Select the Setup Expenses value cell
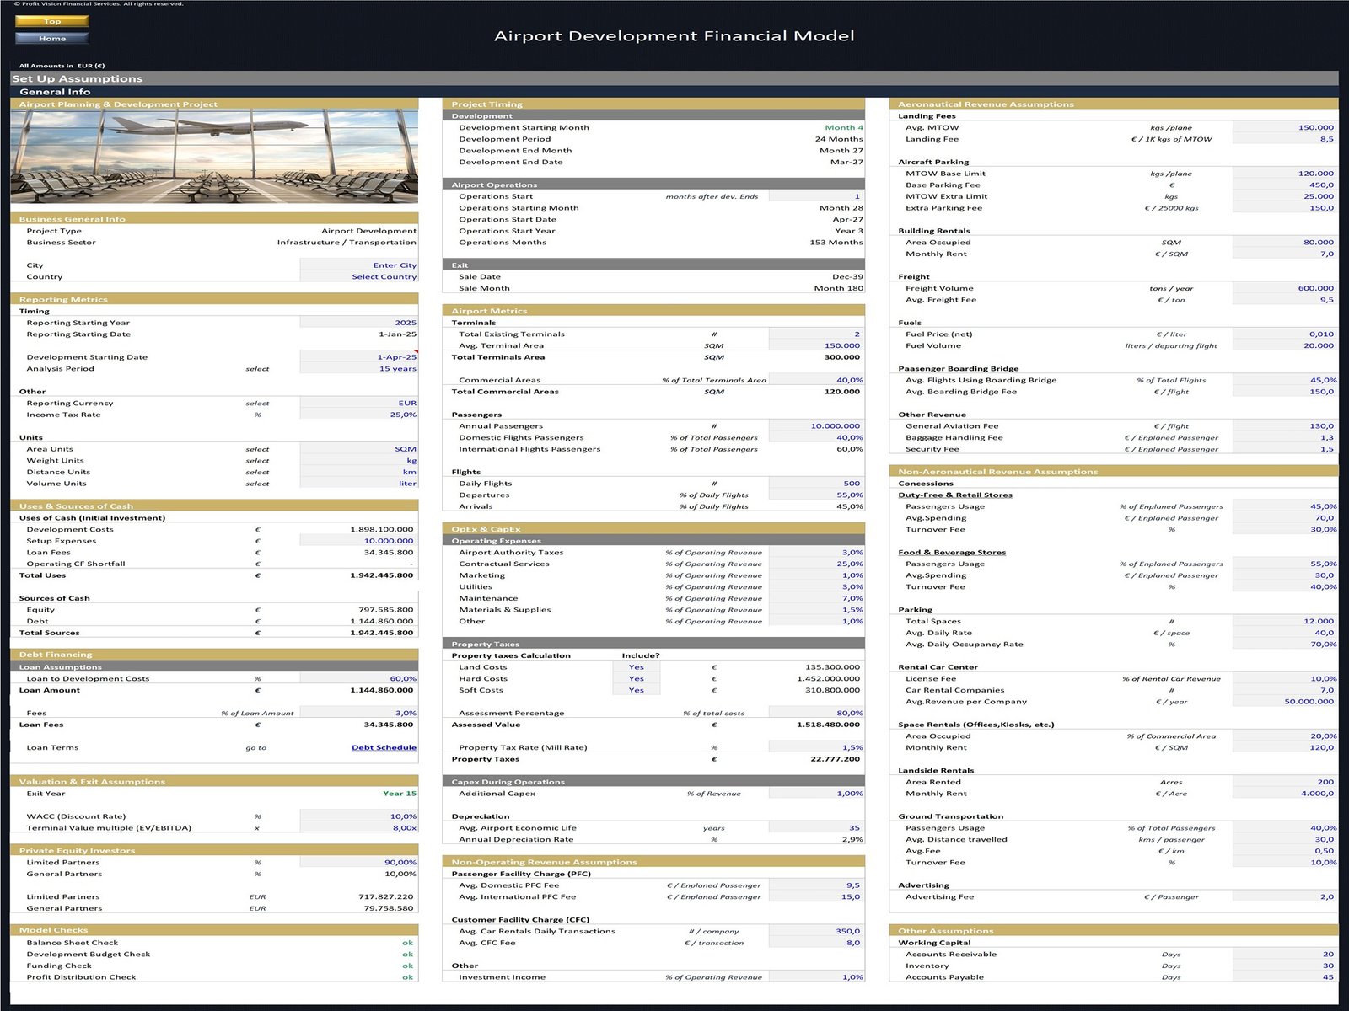The width and height of the screenshot is (1349, 1011). (x=358, y=541)
